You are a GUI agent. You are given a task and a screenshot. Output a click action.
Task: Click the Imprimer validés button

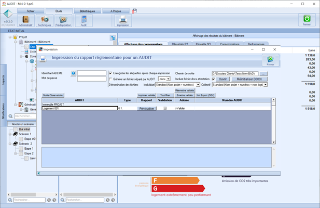point(146,95)
